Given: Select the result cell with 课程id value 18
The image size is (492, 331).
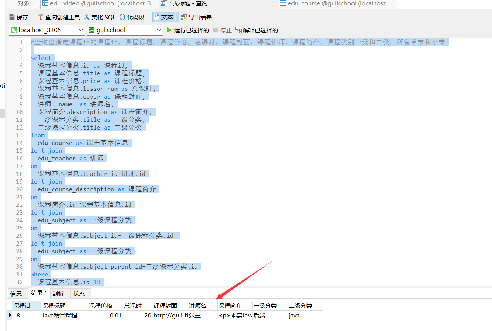Looking at the screenshot, I should click(26, 315).
